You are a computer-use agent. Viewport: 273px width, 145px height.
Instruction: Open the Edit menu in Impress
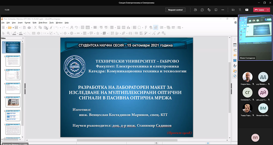coord(8,23)
